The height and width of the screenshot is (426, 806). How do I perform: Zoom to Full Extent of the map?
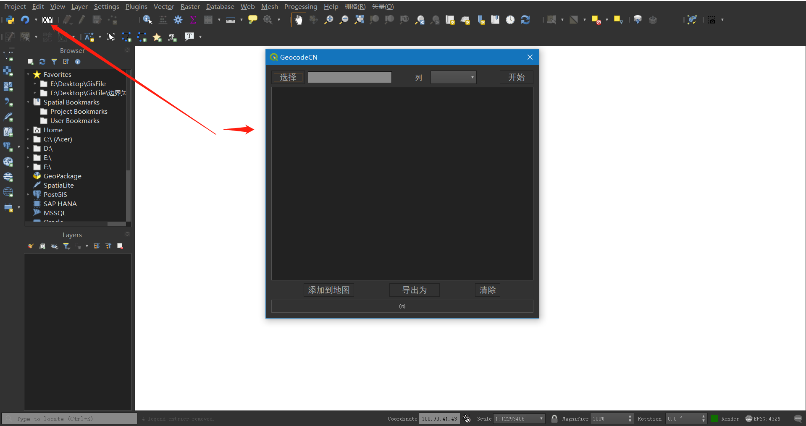359,20
